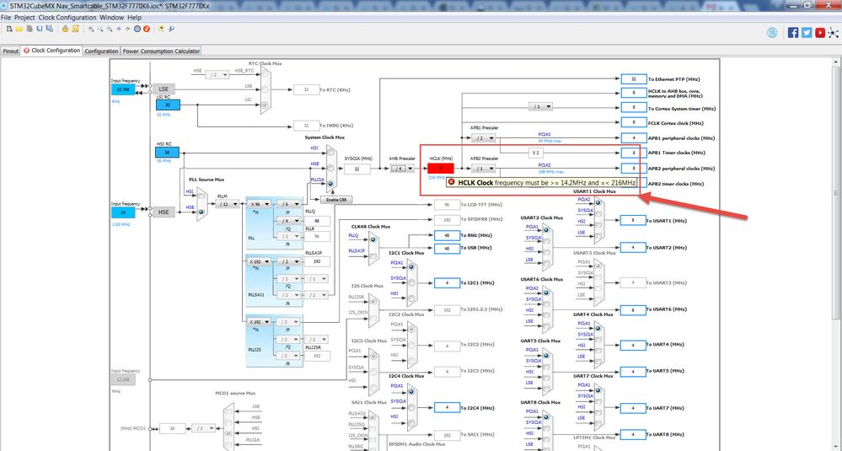Screen dimensions: 842x451
Task: Open the PLL /6 P divider dropdown
Action: click(x=288, y=204)
